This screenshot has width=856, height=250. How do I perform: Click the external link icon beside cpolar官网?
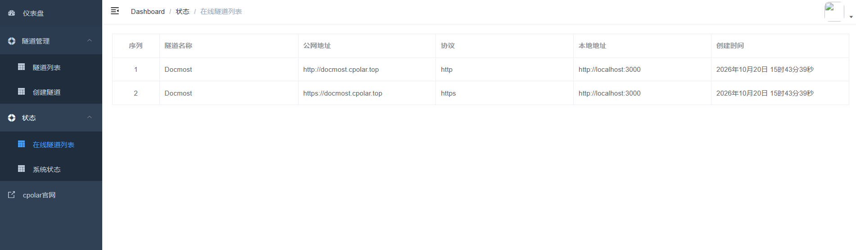pyautogui.click(x=12, y=195)
